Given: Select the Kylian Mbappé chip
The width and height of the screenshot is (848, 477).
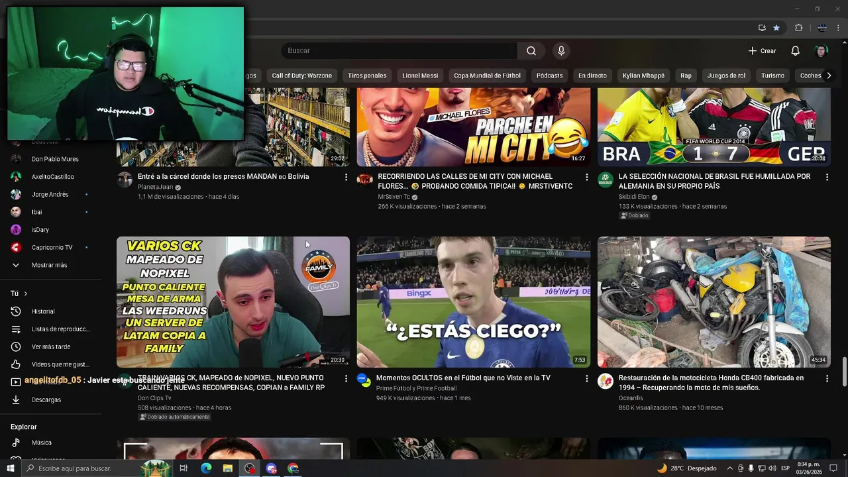Looking at the screenshot, I should [643, 76].
